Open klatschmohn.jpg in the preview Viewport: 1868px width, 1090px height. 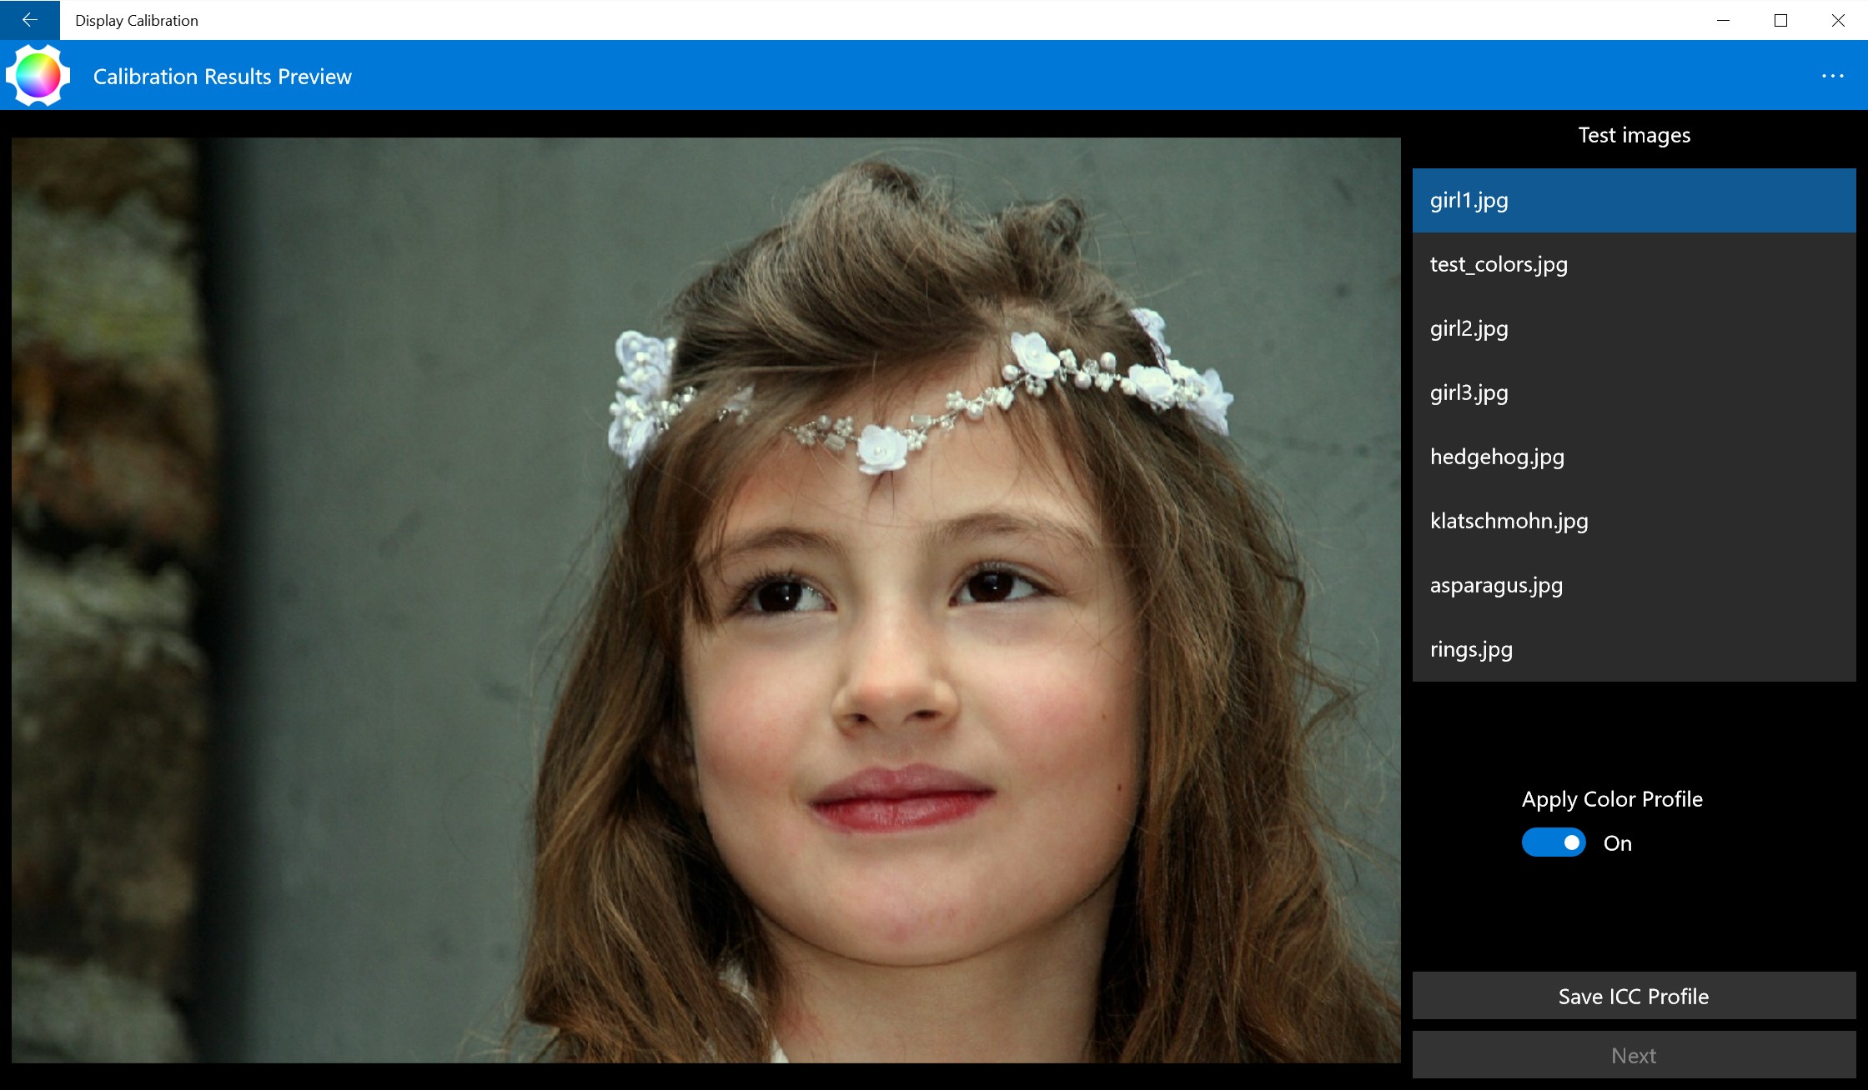(x=1508, y=521)
